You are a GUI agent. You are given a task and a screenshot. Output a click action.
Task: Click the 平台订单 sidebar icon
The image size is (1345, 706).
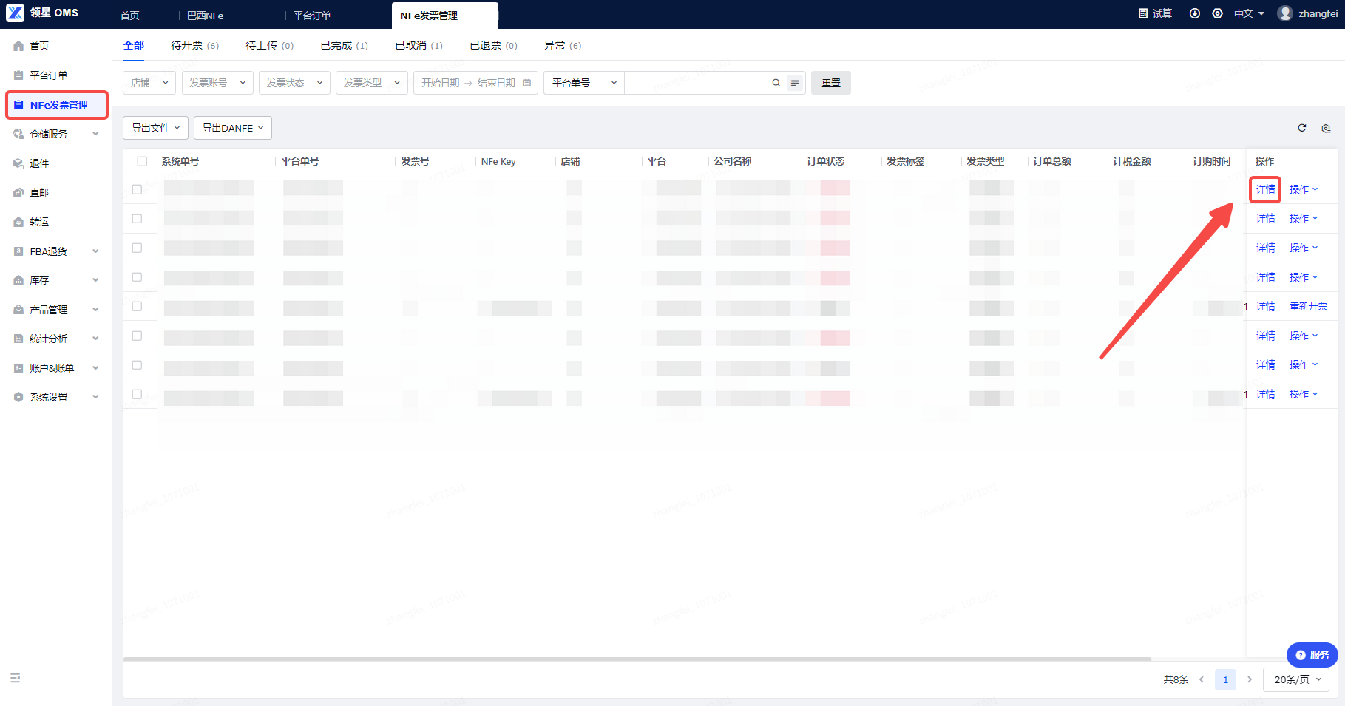[18, 75]
